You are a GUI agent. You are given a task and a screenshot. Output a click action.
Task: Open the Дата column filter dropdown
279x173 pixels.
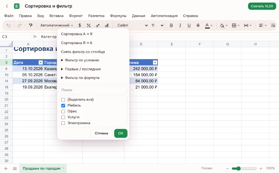(x=41, y=62)
